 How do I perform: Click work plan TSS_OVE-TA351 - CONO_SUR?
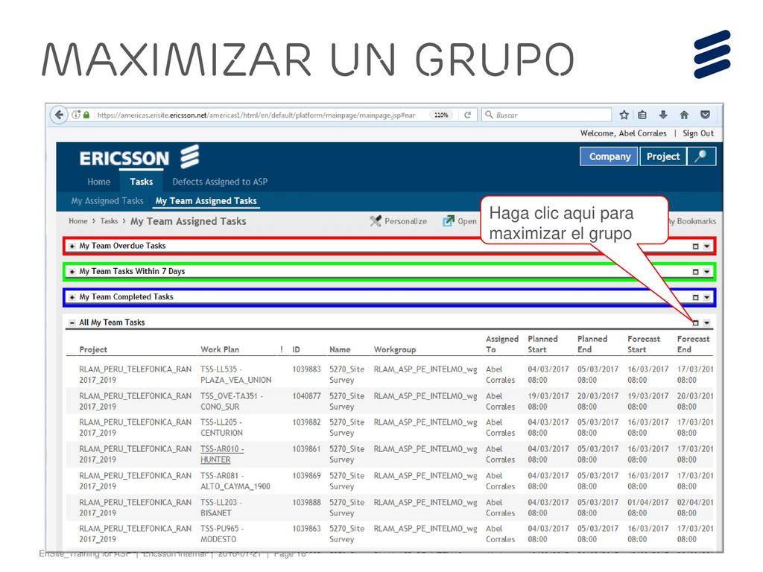tap(232, 401)
